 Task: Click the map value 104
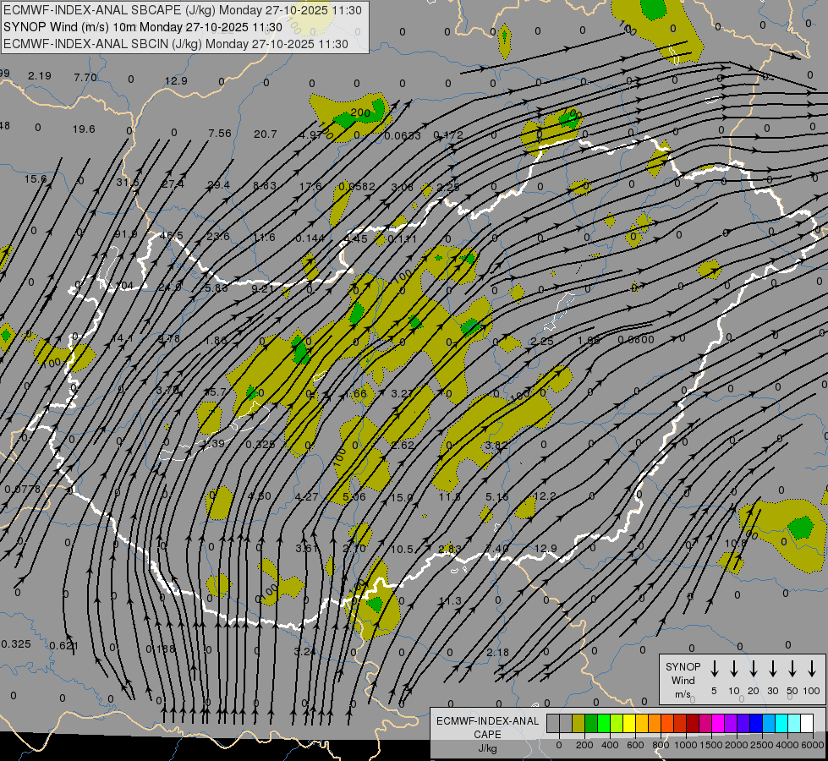tap(124, 286)
